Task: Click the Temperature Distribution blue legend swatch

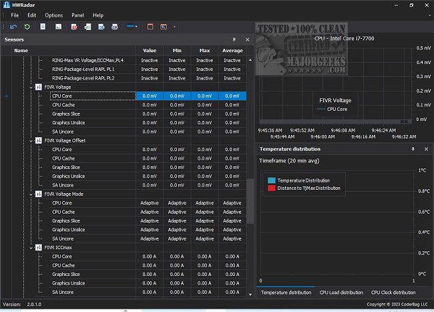Action: pyautogui.click(x=270, y=180)
